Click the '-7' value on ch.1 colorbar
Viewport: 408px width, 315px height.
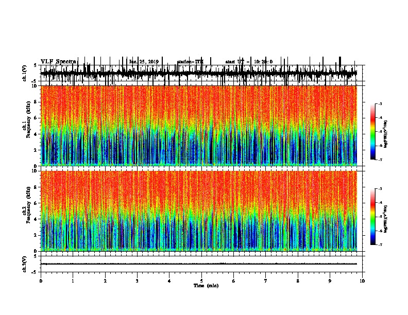tap(380, 160)
